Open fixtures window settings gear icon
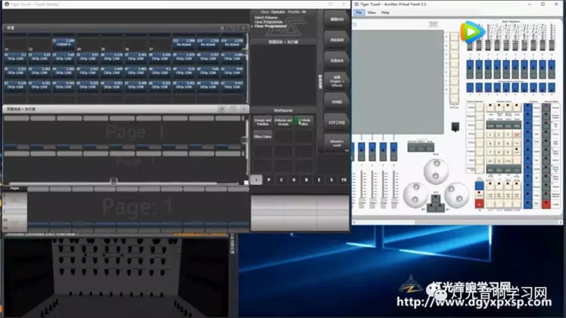This screenshot has height=318, width=566. (x=222, y=28)
